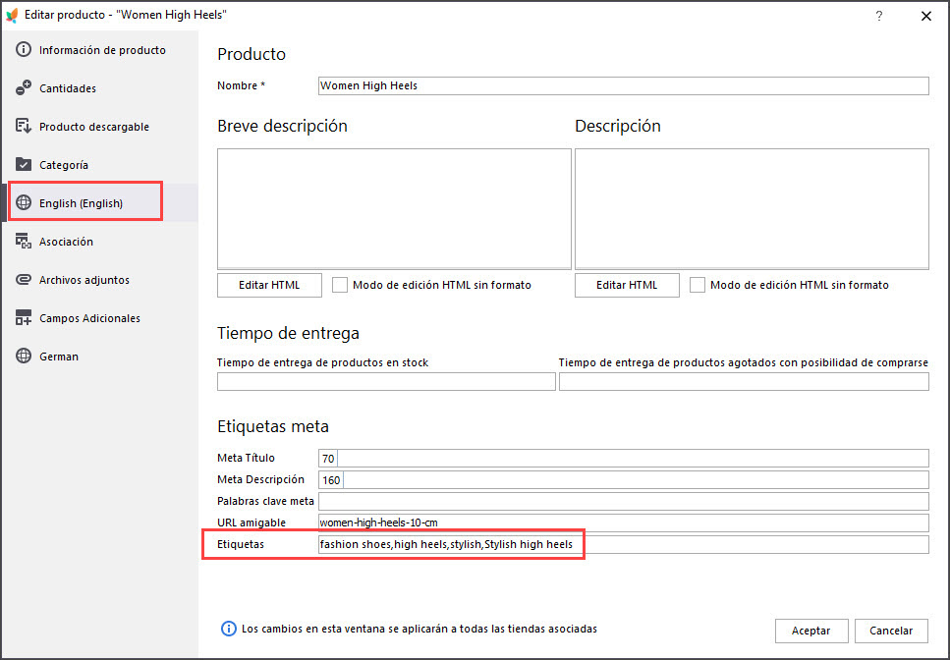Viewport: 950px width, 660px height.
Task: Click the Categoría folder icon
Action: click(x=24, y=165)
